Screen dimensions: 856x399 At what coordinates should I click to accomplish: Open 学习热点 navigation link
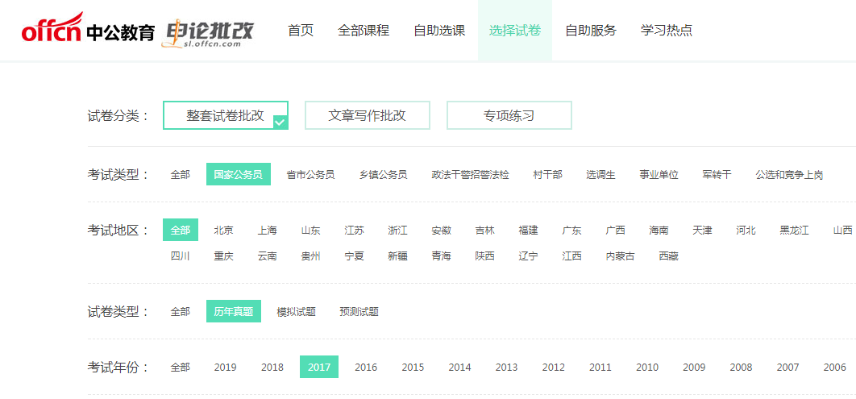click(667, 31)
